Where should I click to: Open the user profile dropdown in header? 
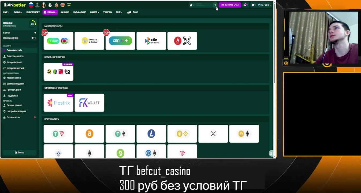pos(192,5)
